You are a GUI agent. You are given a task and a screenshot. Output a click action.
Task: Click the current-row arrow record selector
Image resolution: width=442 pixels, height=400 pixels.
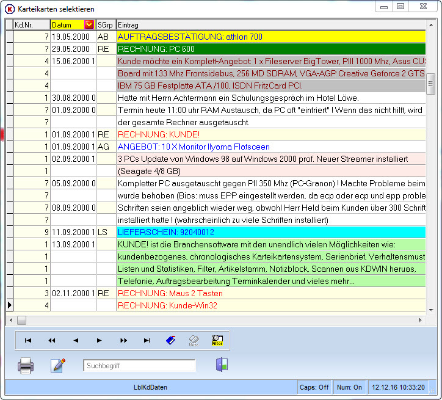10,305
